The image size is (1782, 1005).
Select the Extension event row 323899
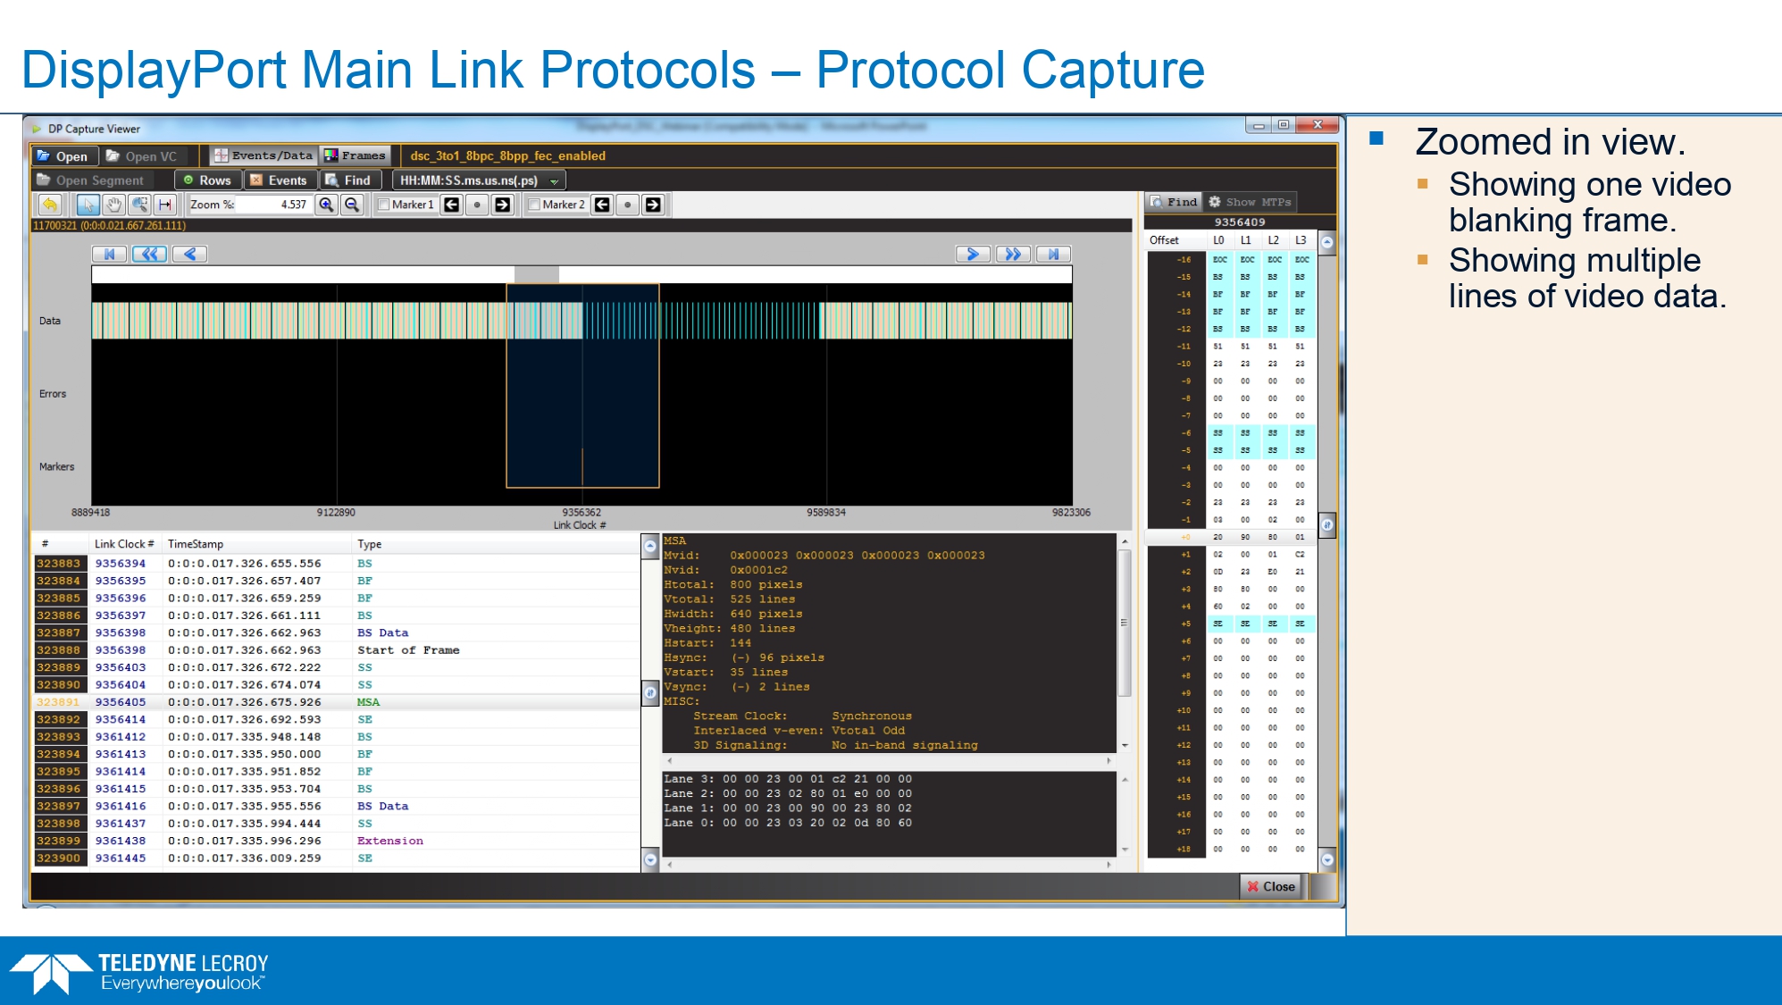pyautogui.click(x=336, y=841)
